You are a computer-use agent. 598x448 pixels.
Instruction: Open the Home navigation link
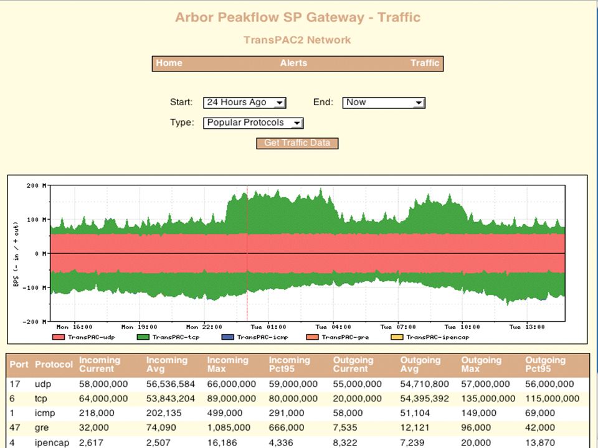169,63
